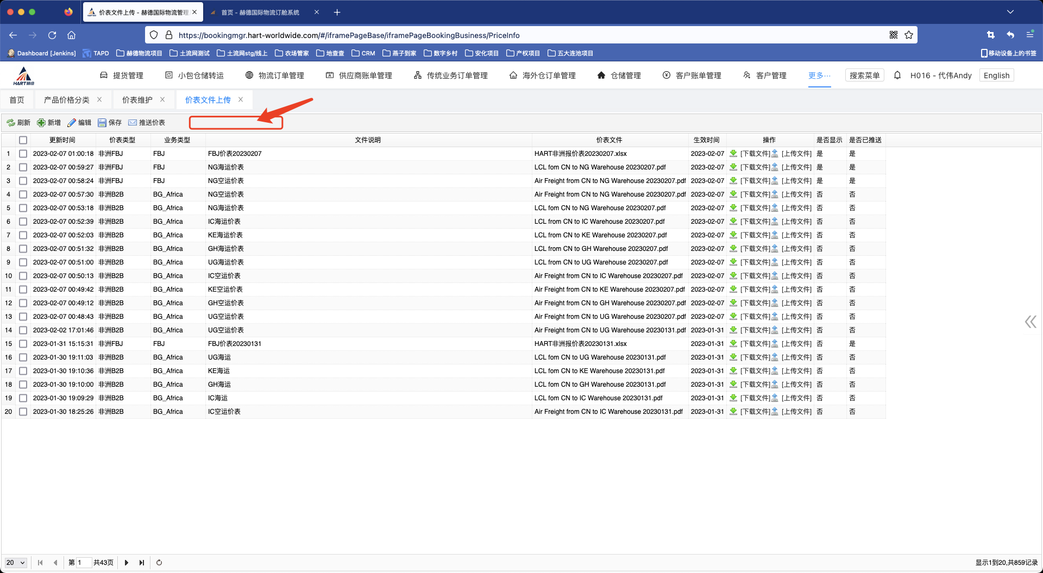
Task: Open the page size dropdown showing 20
Action: 16,563
